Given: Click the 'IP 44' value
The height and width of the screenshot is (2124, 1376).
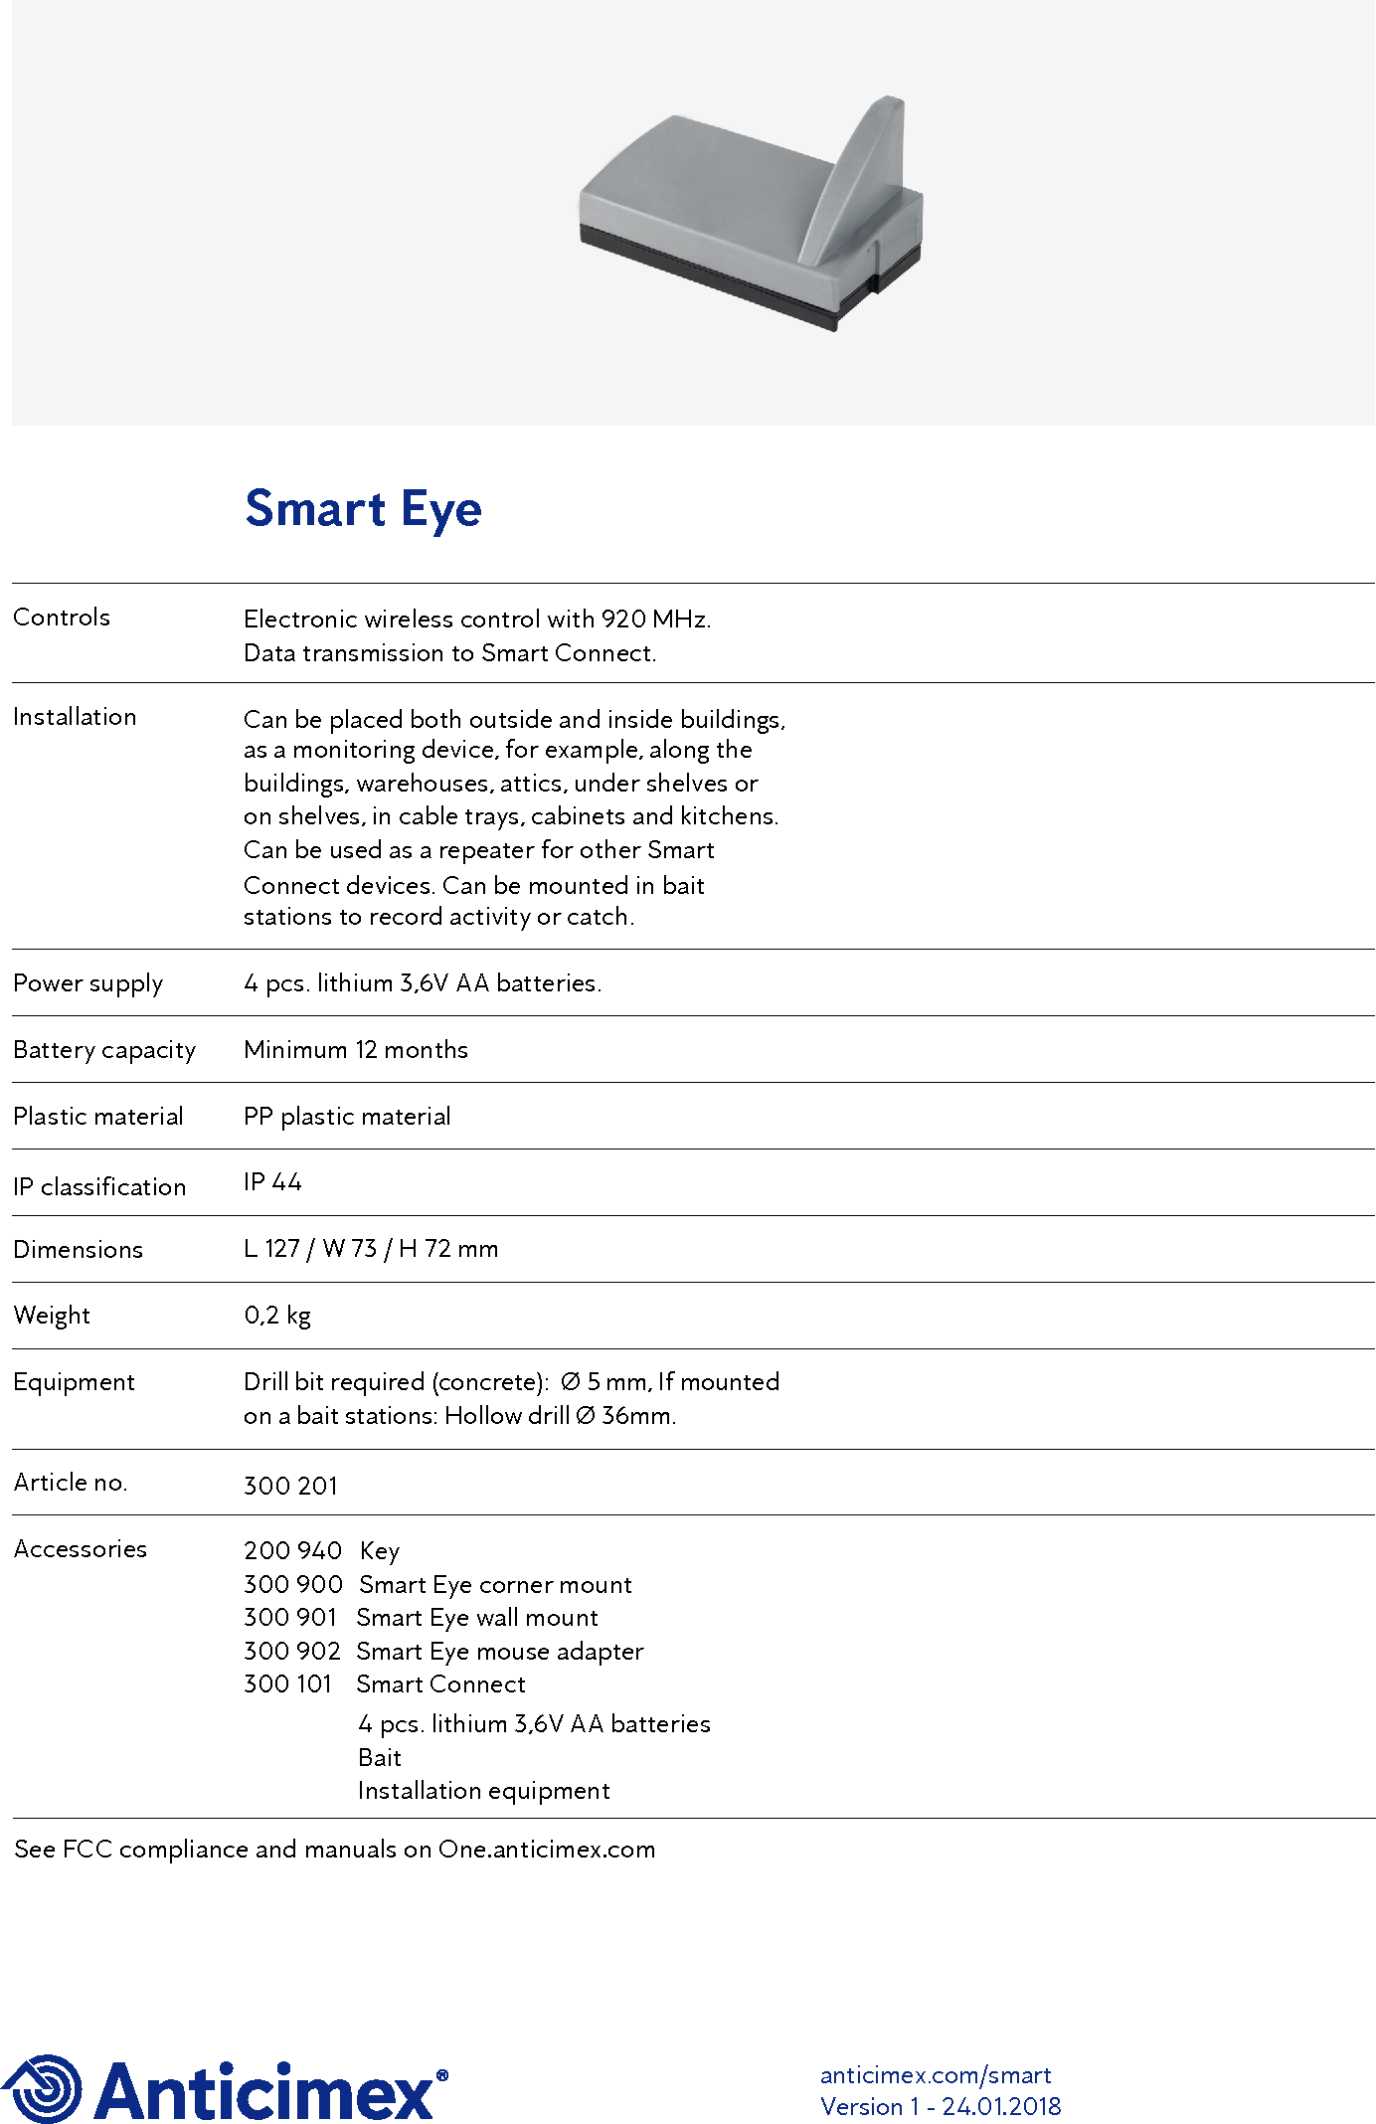Looking at the screenshot, I should point(272,1181).
